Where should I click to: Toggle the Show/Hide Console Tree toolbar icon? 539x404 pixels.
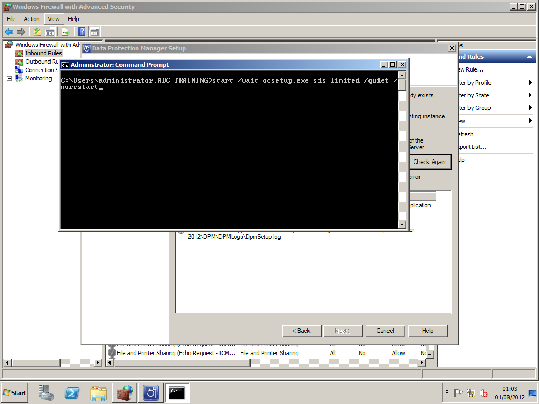[x=50, y=32]
